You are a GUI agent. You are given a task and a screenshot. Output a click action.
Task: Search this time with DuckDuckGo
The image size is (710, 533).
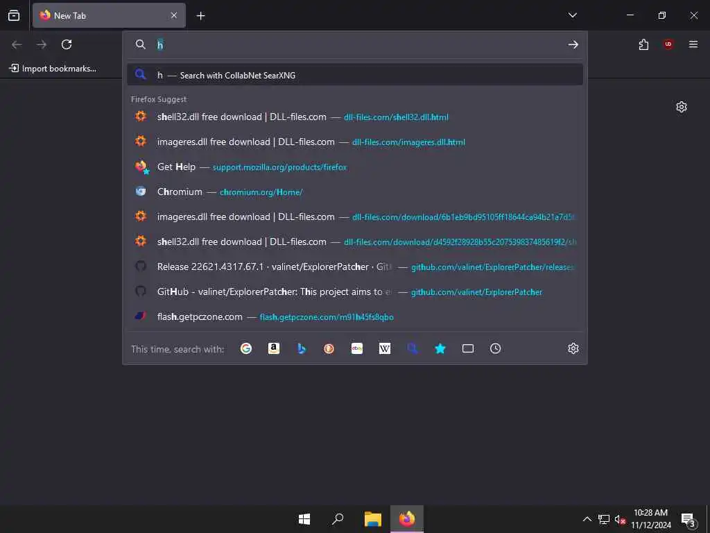pyautogui.click(x=329, y=348)
